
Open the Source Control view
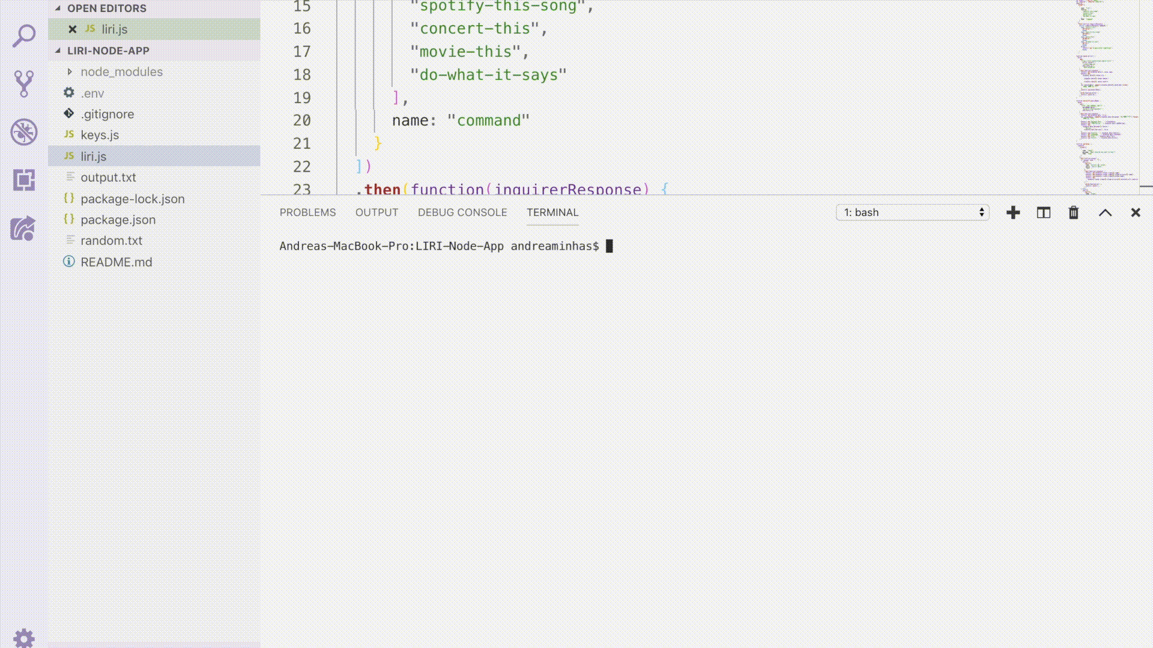tap(24, 83)
